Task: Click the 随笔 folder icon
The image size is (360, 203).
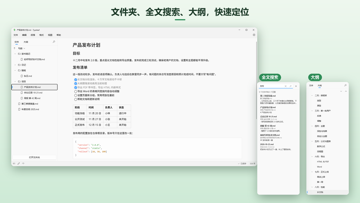Action: 19,70
